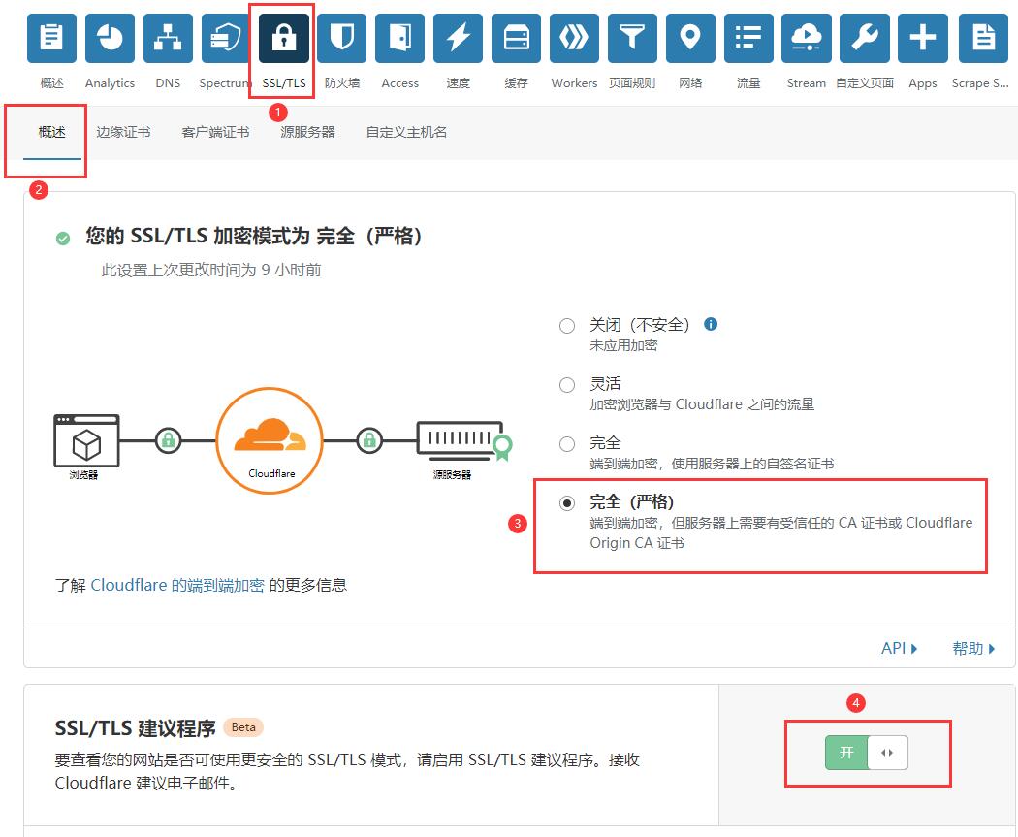Open the Apps plus icon
This screenshot has width=1018, height=837.
923,39
